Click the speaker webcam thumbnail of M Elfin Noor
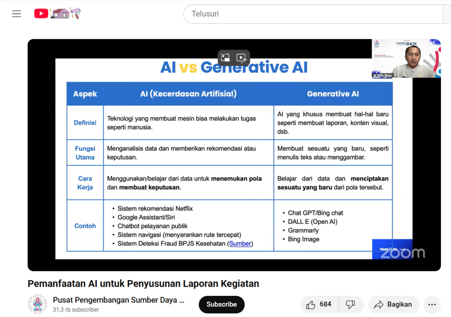Image resolution: width=451 pixels, height=317 pixels. pyautogui.click(x=406, y=58)
